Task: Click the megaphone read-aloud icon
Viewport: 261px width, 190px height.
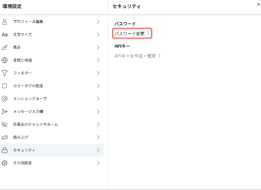Action: [5, 137]
